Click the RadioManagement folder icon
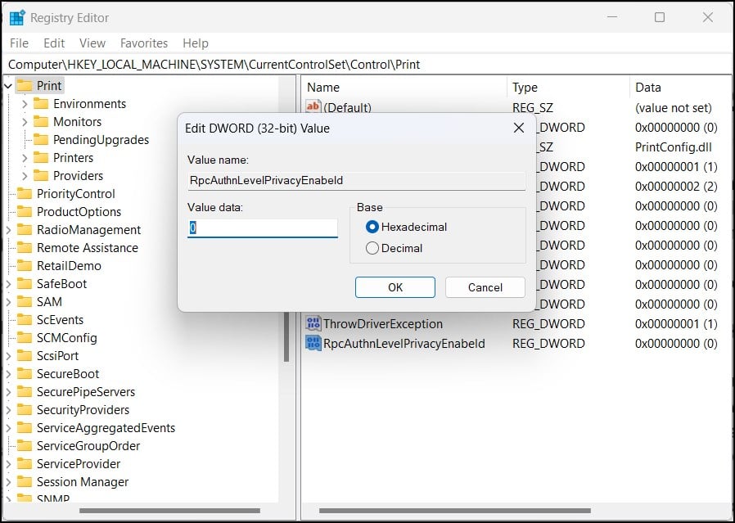 coord(25,230)
